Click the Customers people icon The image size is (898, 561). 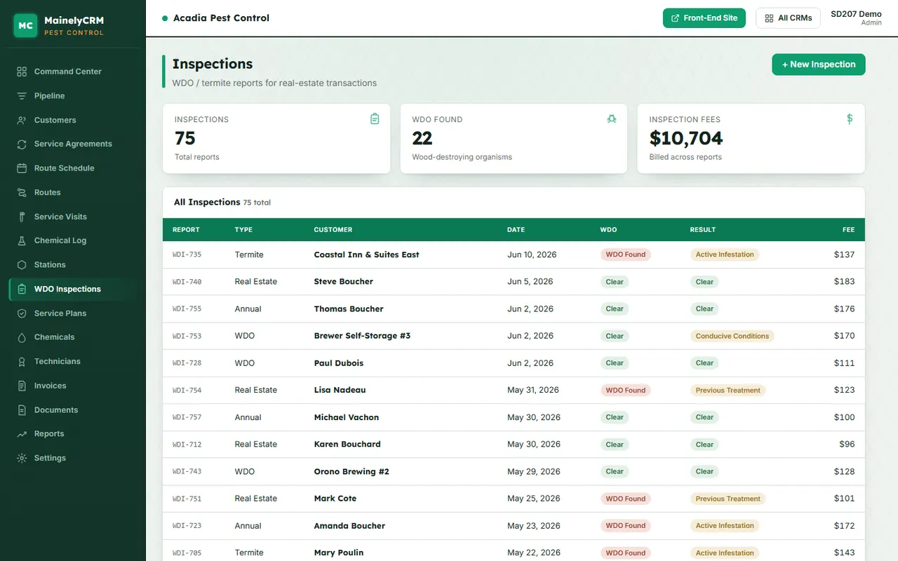22,120
